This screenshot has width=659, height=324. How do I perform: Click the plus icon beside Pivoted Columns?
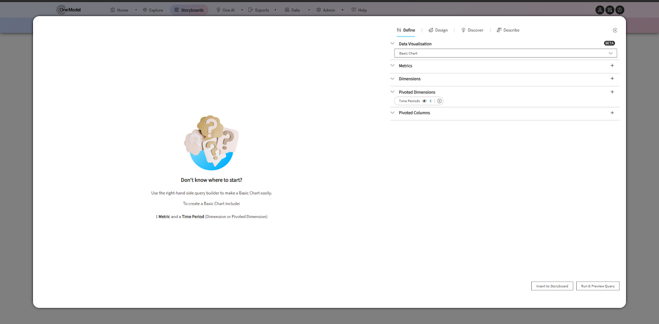point(612,113)
